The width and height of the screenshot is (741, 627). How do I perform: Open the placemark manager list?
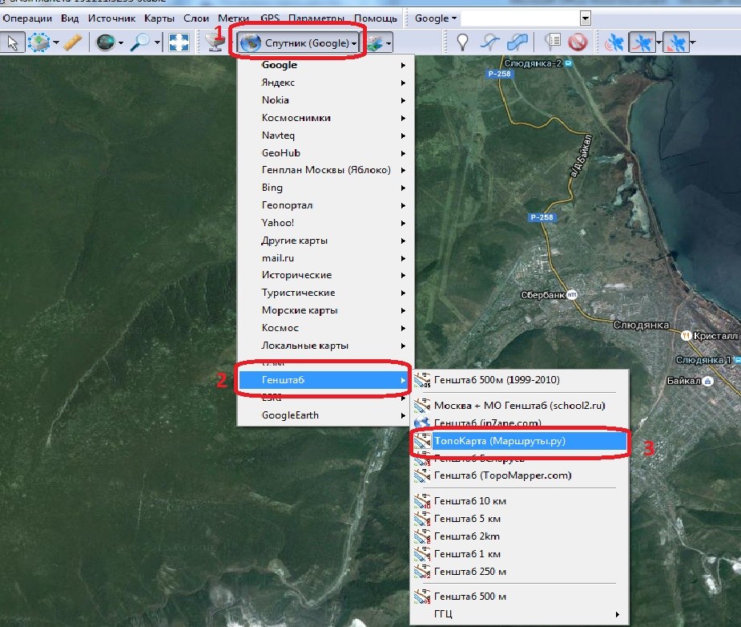pos(551,42)
